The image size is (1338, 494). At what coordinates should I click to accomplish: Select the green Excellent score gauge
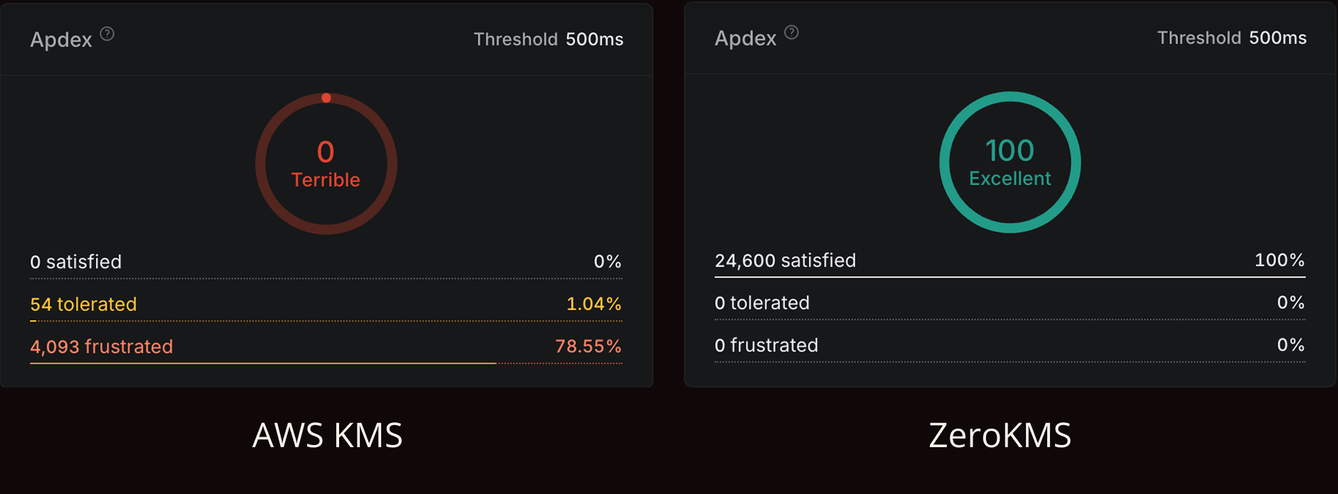(x=1010, y=162)
